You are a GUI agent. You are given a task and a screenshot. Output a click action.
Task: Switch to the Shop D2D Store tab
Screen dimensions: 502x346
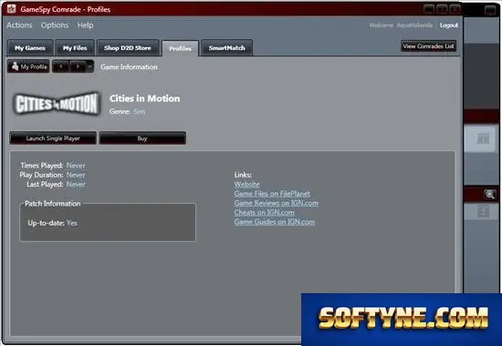click(128, 48)
